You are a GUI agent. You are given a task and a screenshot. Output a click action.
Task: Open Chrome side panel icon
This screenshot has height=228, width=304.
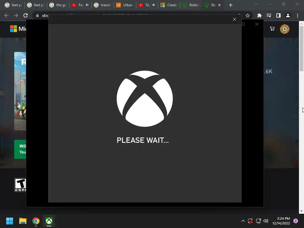[x=278, y=15]
